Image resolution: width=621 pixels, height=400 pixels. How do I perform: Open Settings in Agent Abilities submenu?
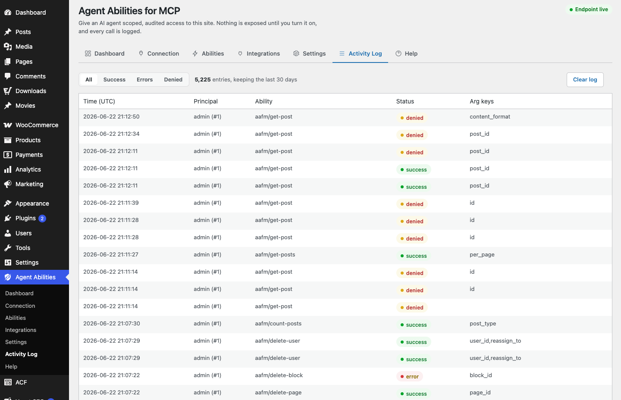(16, 342)
